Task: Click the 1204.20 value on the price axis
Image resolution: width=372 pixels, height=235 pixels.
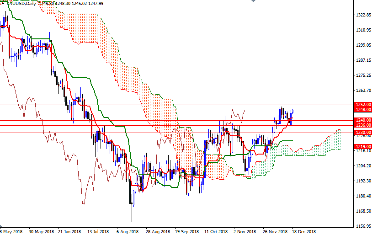Action: [363, 166]
